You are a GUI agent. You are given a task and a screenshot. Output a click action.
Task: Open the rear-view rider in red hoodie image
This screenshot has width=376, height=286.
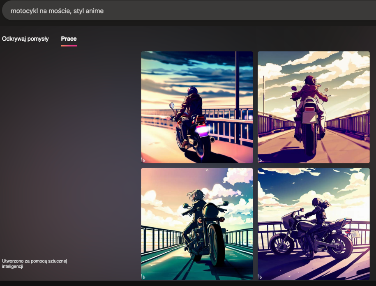coord(314,107)
